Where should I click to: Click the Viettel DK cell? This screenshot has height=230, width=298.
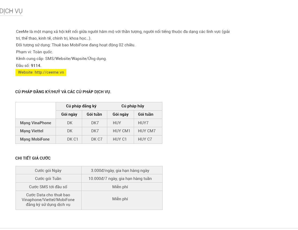coord(69,131)
